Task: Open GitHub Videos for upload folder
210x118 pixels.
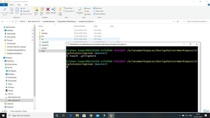Action: click(x=16, y=47)
